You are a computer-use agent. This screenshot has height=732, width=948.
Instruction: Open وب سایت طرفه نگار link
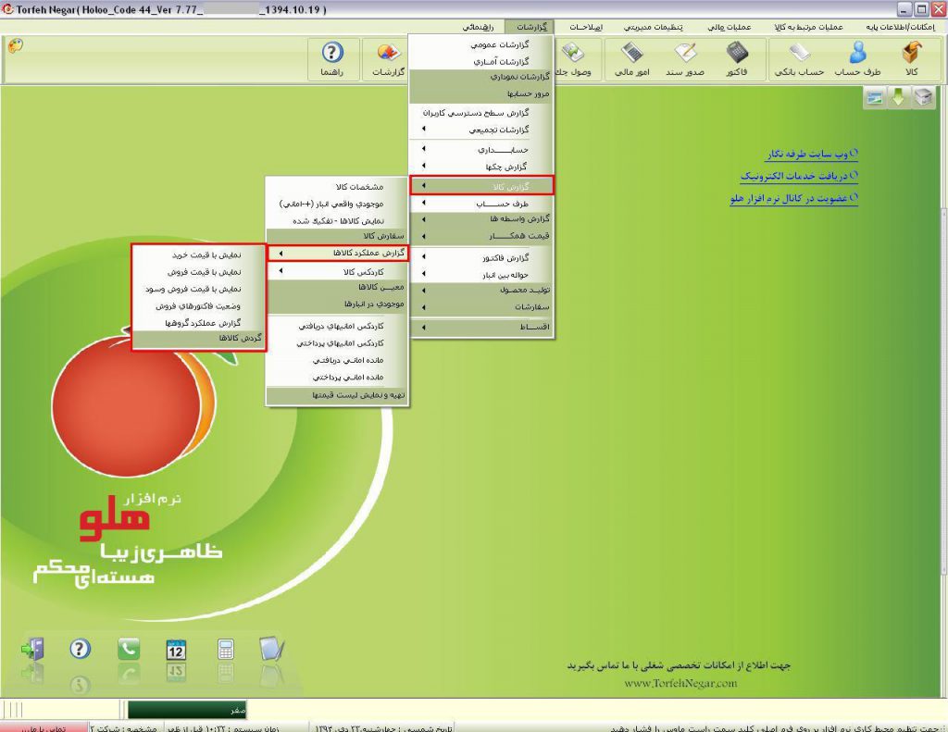[813, 155]
